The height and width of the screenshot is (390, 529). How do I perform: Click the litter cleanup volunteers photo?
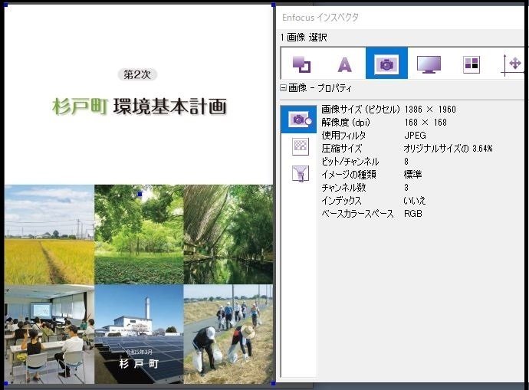coord(228,334)
